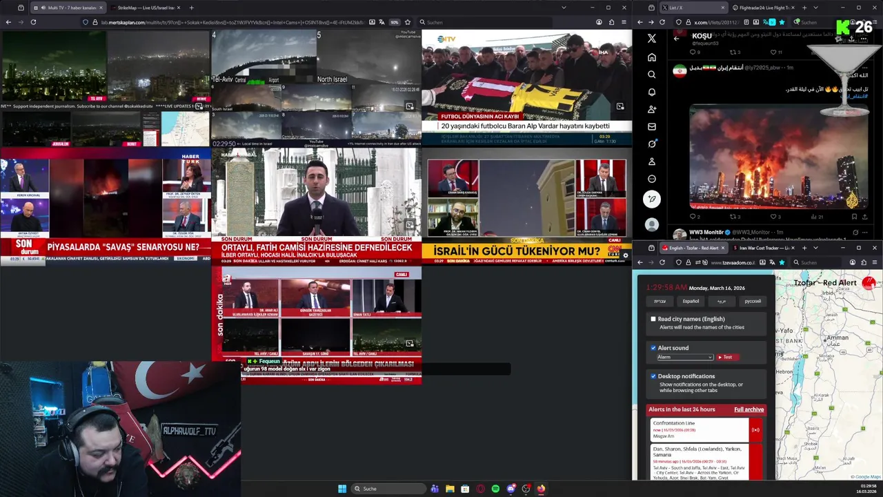Switch to 'Iran War Cost Tracker' tab
The width and height of the screenshot is (883, 497).
click(764, 248)
